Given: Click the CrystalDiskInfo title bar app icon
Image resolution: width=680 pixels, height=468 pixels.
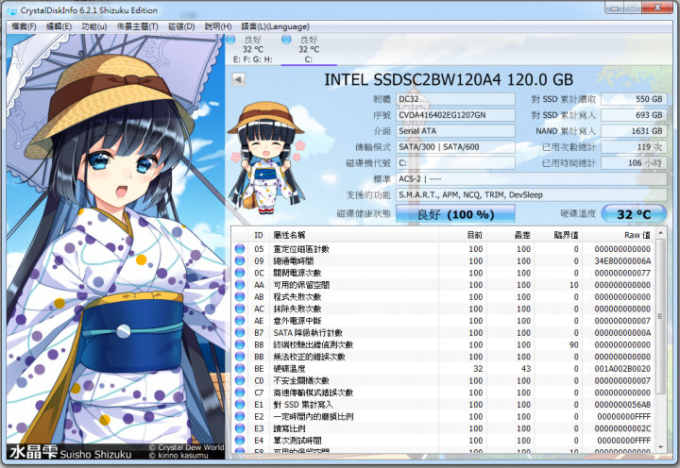Looking at the screenshot, I should [11, 10].
